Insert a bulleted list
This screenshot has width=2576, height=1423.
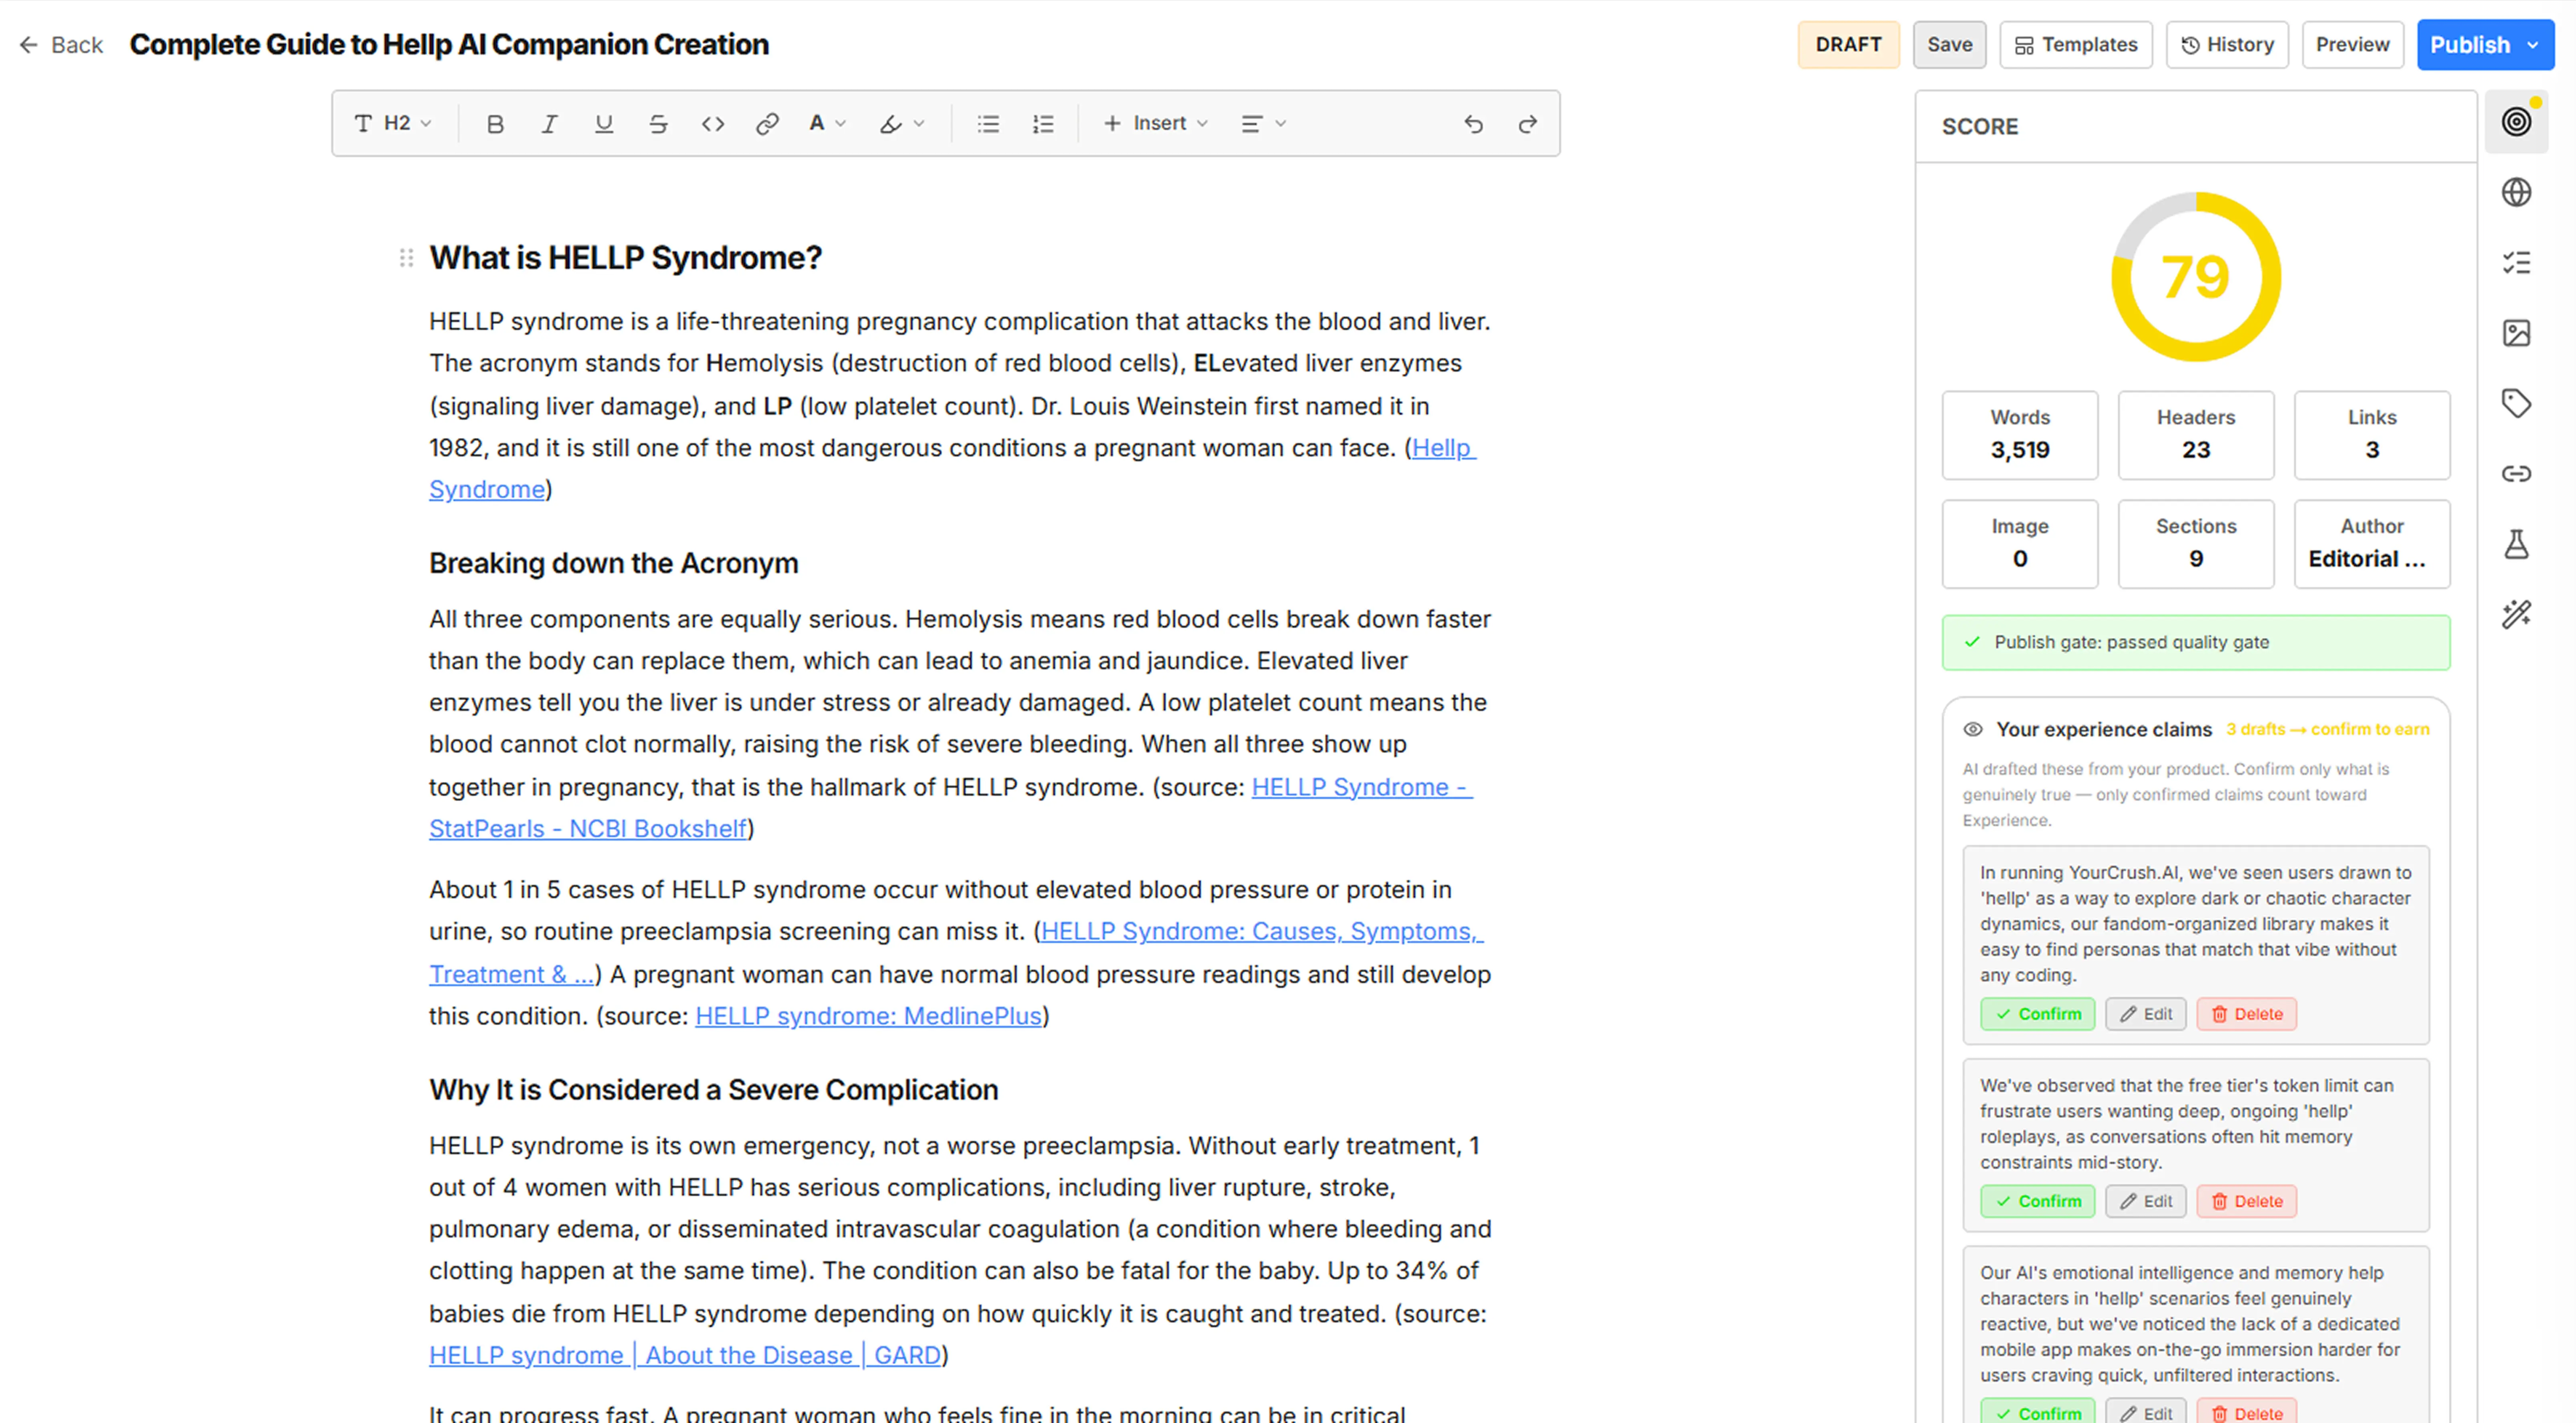pyautogui.click(x=988, y=124)
